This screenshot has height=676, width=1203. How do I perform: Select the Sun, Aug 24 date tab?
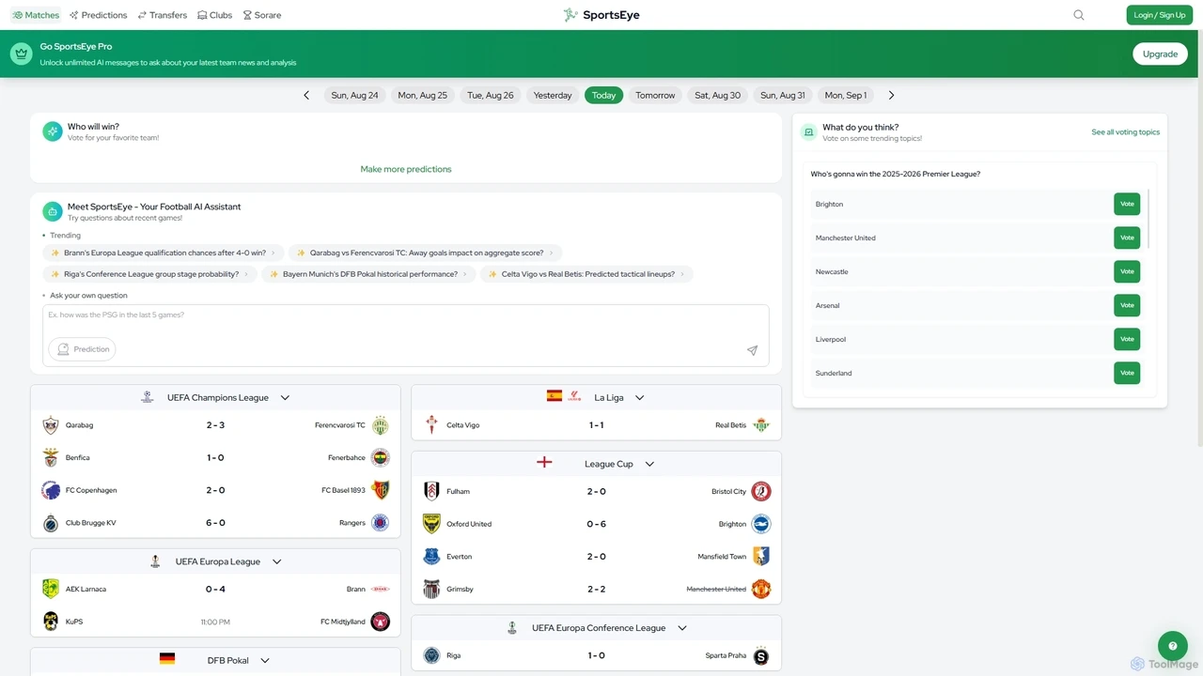point(354,95)
